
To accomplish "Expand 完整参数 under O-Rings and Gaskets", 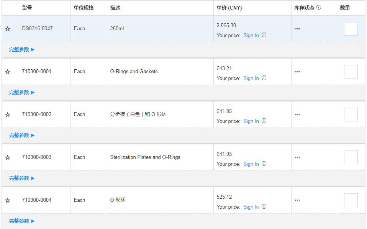I will [22, 92].
